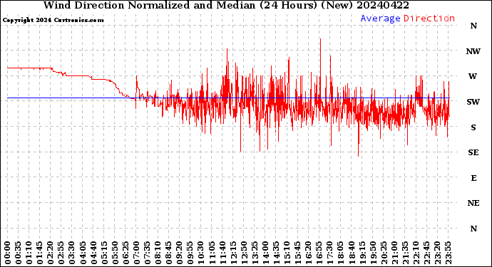Click the '11:05' time axis label

click(212, 253)
